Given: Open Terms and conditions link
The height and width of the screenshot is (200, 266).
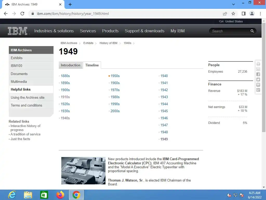Looking at the screenshot, I should click(x=31, y=105).
